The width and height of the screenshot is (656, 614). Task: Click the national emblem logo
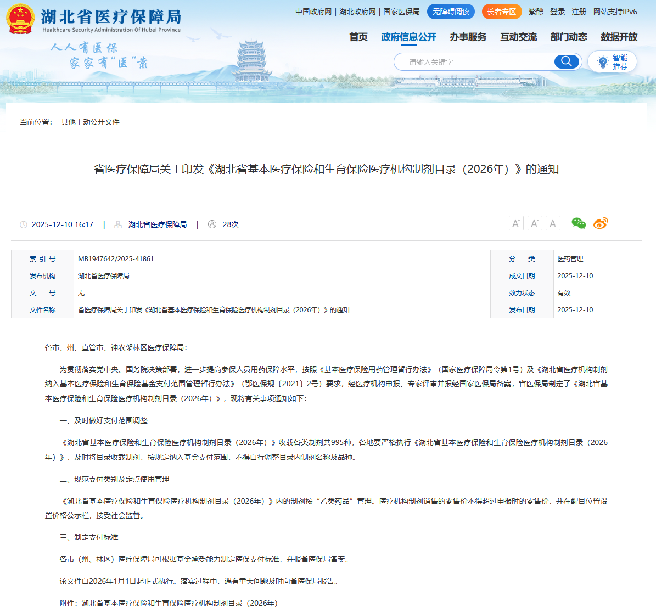pyautogui.click(x=20, y=19)
